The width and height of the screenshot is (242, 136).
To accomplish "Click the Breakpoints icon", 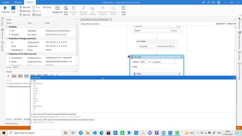I will (57, 8).
